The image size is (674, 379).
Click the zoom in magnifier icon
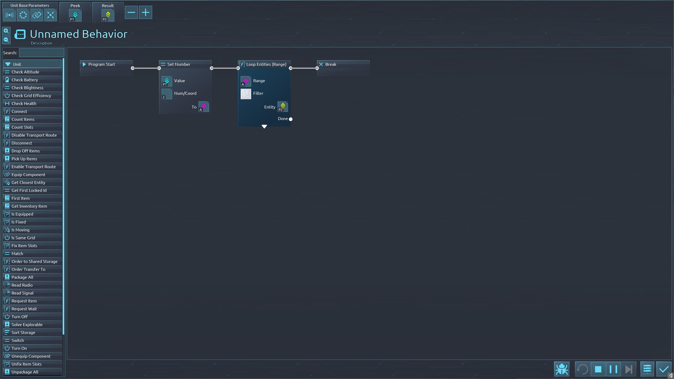click(6, 31)
